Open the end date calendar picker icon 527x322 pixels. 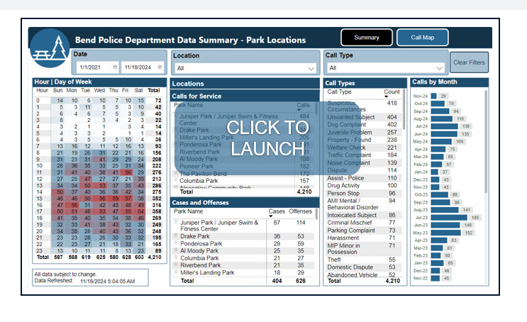pos(160,67)
